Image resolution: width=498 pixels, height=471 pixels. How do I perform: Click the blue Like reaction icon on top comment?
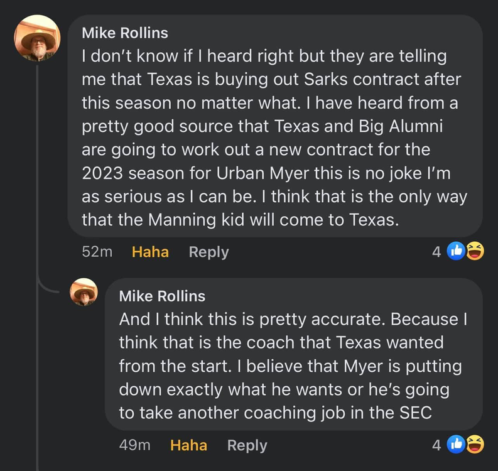pos(455,252)
